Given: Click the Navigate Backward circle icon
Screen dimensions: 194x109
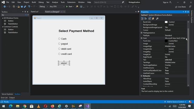Looking at the screenshot, I should [x=5, y=7].
